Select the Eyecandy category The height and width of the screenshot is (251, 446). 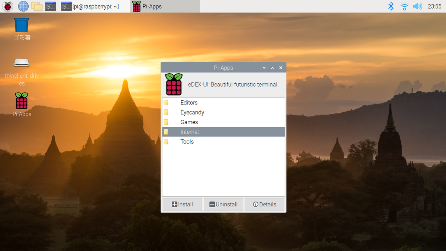point(223,112)
